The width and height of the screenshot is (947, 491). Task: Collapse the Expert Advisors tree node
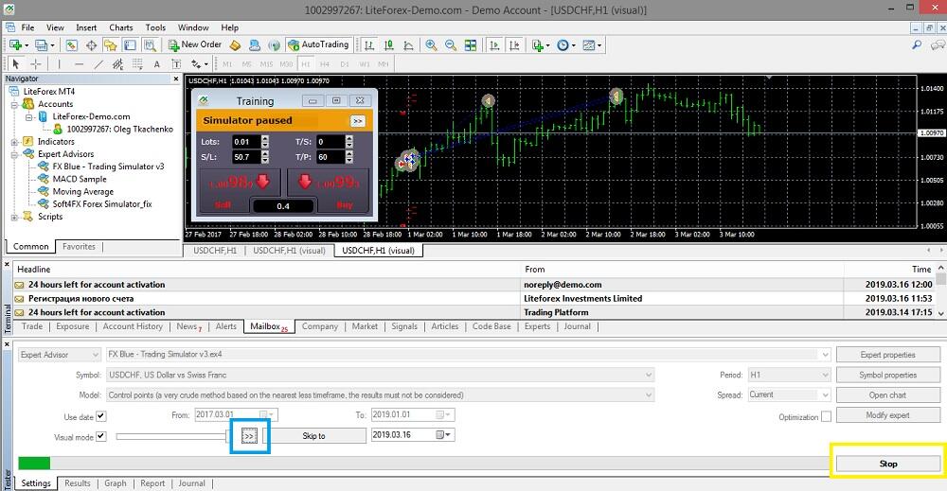14,154
